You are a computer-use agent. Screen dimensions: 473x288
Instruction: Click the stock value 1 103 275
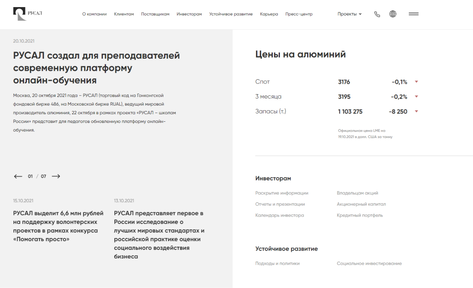(350, 111)
